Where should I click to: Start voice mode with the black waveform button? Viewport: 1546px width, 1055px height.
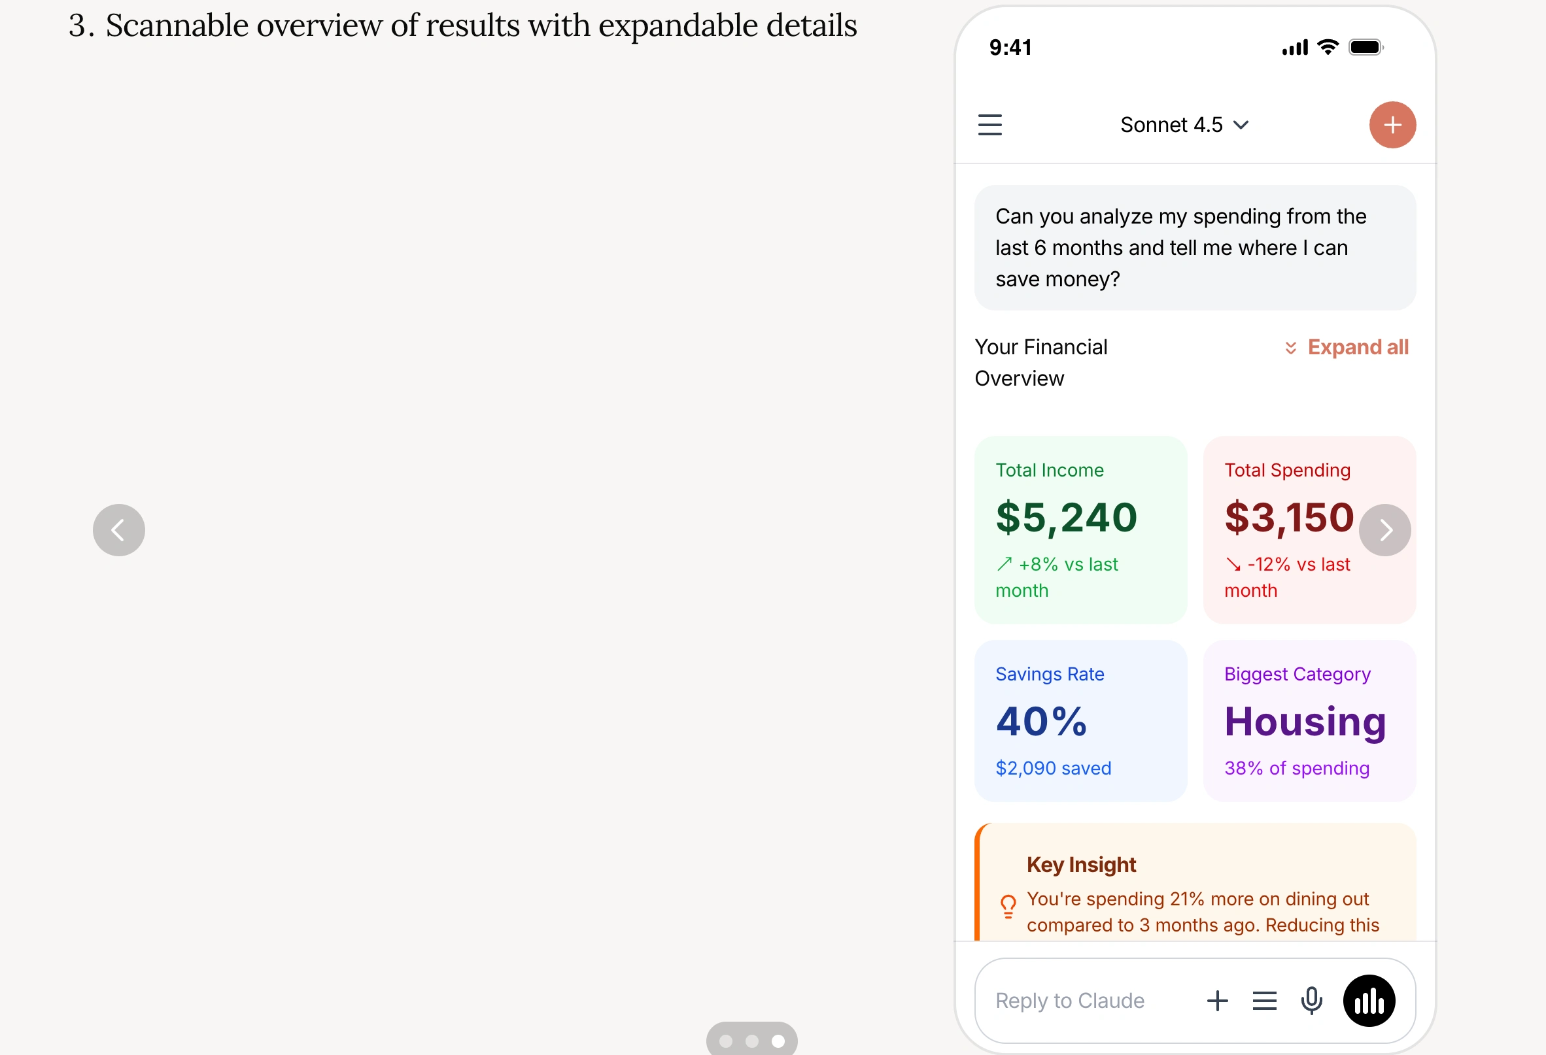[1368, 1001]
